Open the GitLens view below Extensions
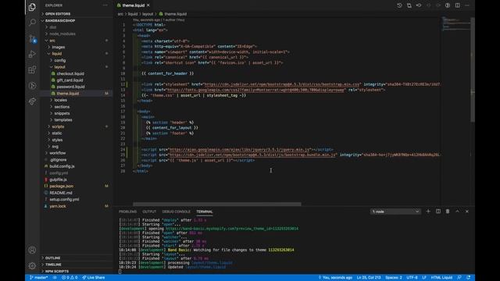 tap(32, 85)
